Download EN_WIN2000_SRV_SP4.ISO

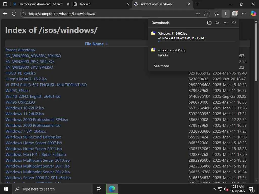click(x=29, y=67)
